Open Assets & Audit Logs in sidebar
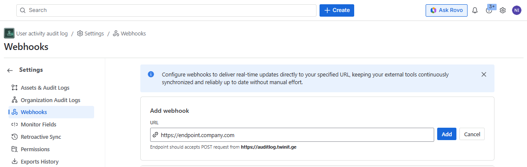527x167 pixels. (x=45, y=88)
